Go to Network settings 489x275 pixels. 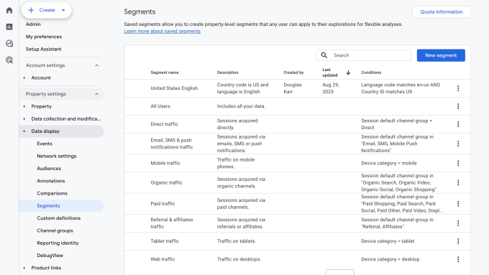click(56, 156)
